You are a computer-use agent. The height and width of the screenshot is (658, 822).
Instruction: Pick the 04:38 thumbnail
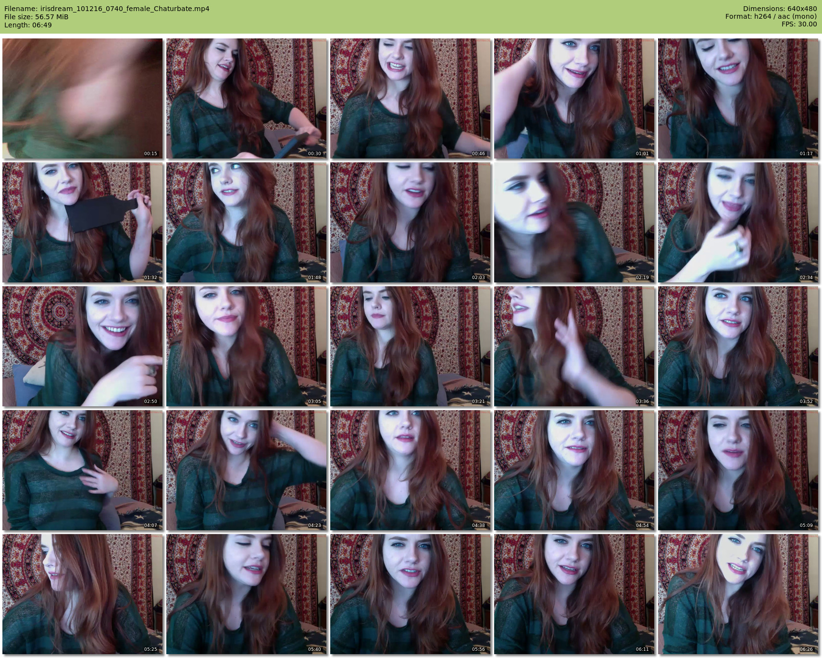411,470
